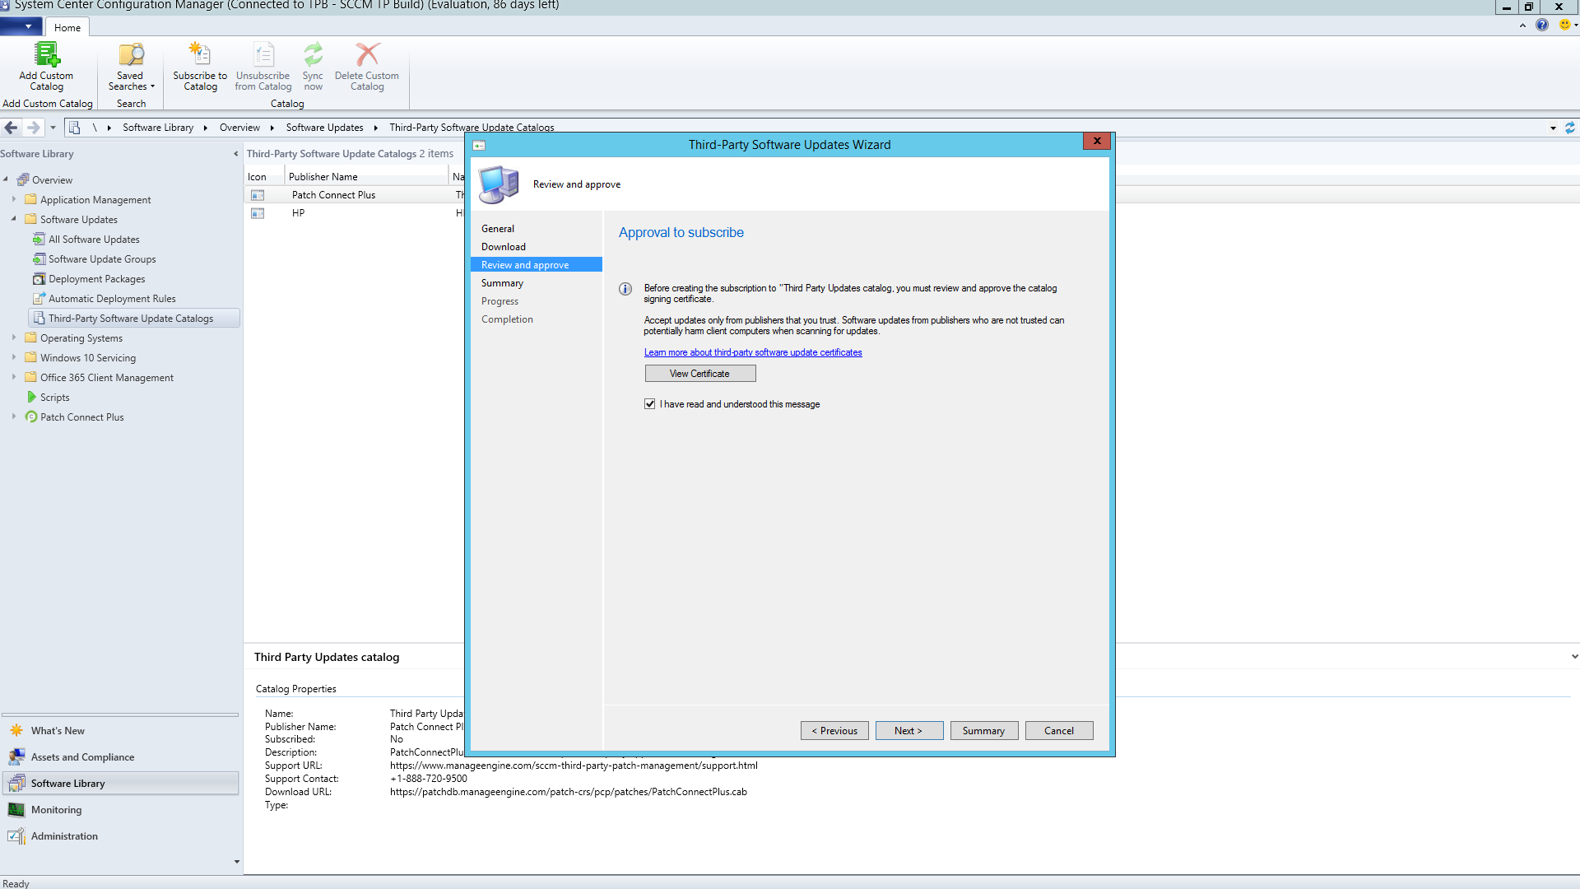Screen dimensions: 1580x889
Task: Click the Add Custom Catalog icon
Action: [x=46, y=56]
